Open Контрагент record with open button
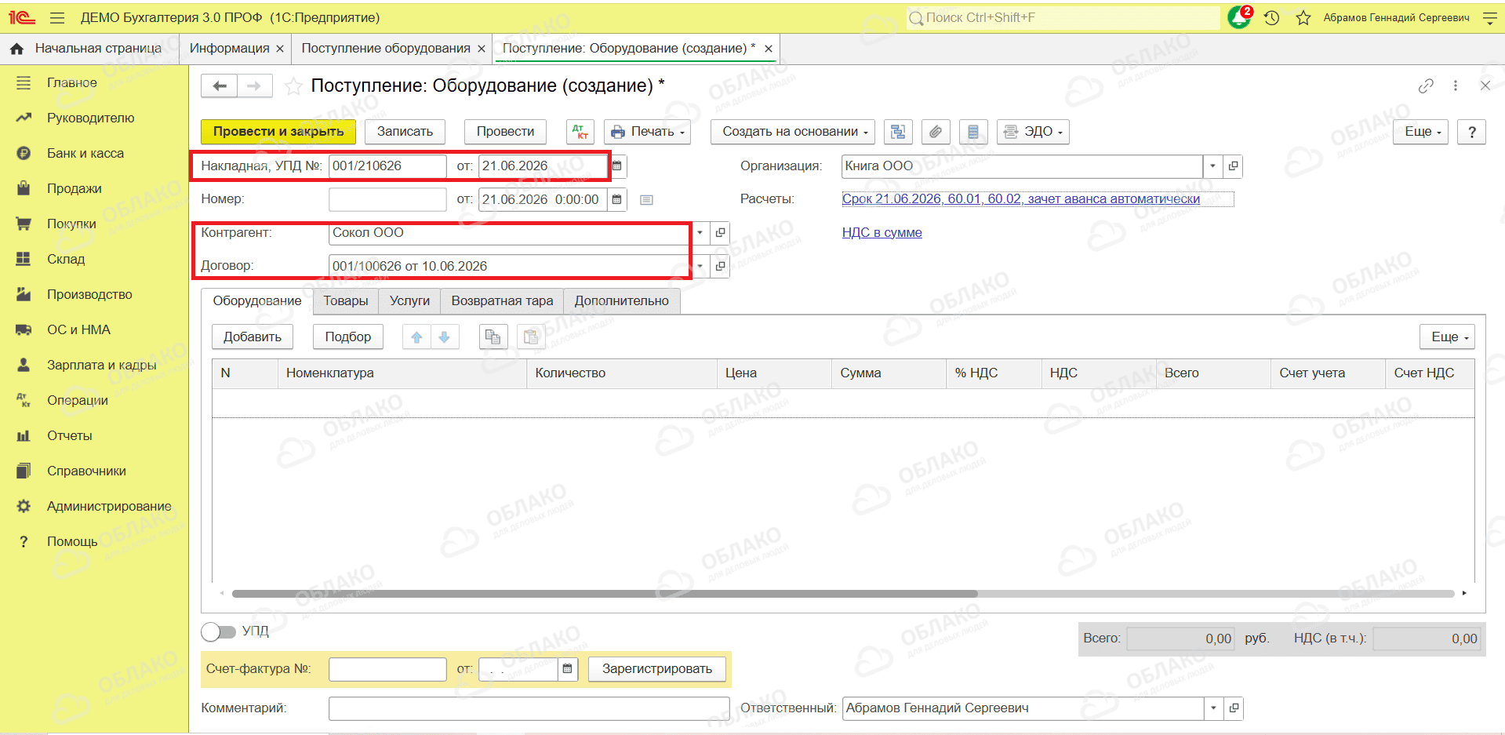 pos(720,233)
